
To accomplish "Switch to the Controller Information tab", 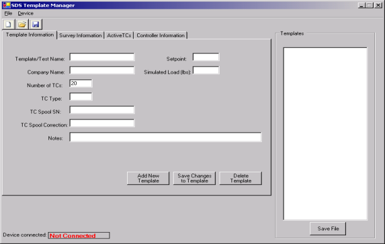I will point(160,35).
